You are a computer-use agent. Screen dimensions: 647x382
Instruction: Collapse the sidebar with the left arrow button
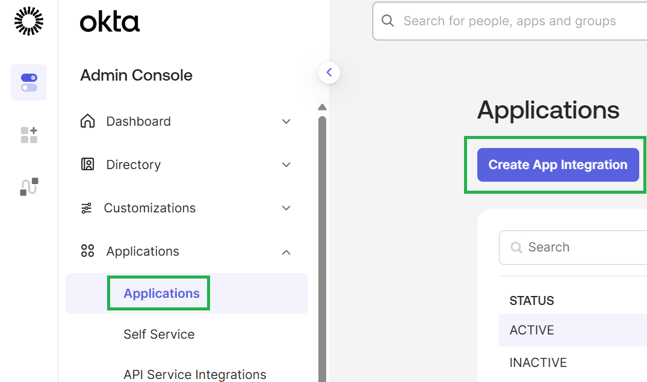pyautogui.click(x=329, y=73)
